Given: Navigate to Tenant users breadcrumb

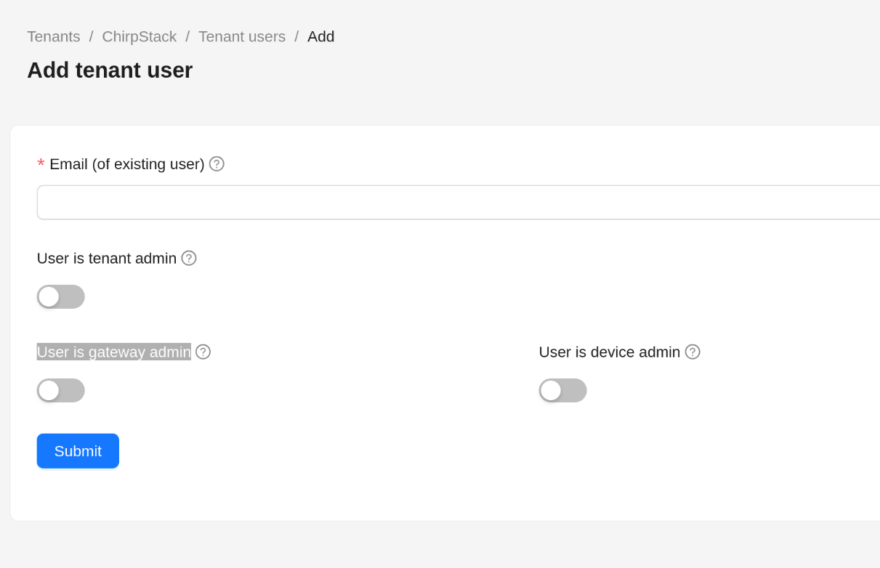Looking at the screenshot, I should [242, 37].
